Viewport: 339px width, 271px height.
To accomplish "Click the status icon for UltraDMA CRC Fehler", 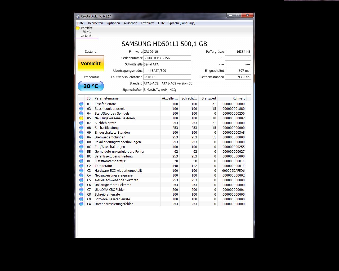I will (81, 189).
